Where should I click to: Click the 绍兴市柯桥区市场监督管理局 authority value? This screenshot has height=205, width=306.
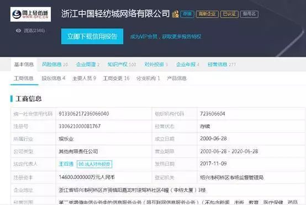[x=232, y=177]
